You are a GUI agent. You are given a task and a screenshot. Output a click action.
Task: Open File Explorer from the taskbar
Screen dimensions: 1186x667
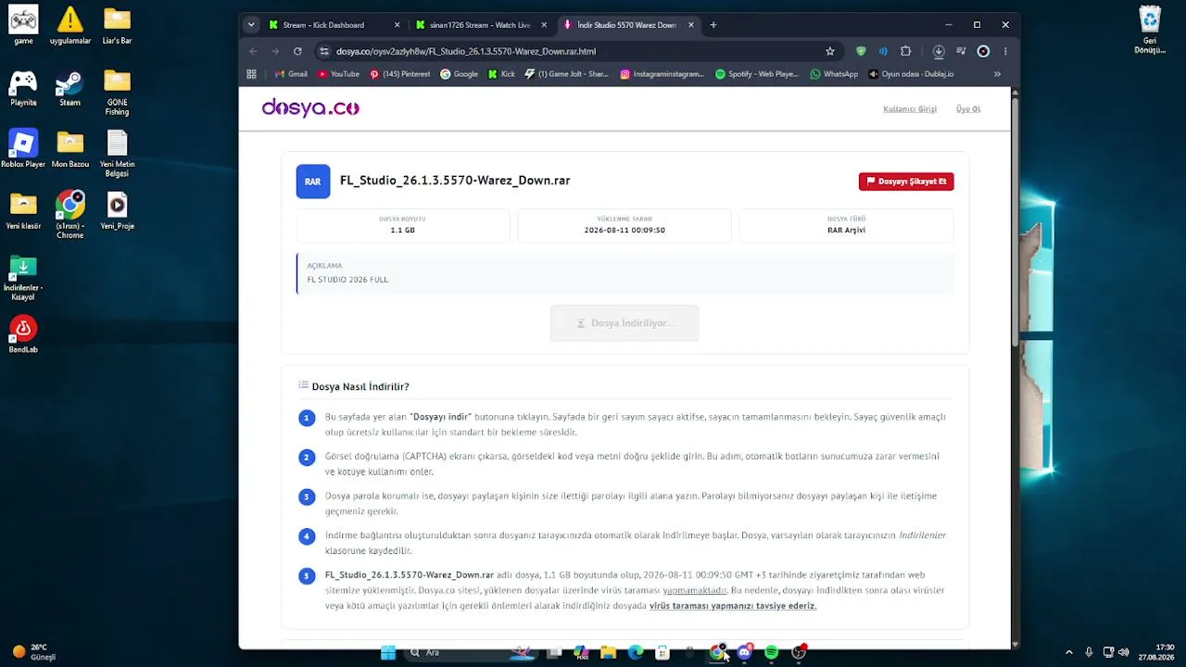pos(608,652)
